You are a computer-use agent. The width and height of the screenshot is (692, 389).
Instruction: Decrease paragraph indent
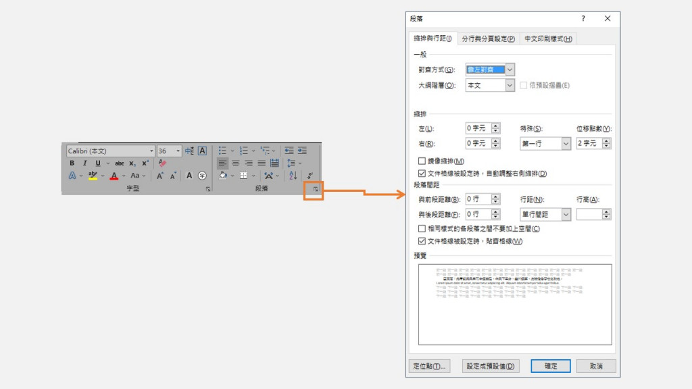pos(289,151)
